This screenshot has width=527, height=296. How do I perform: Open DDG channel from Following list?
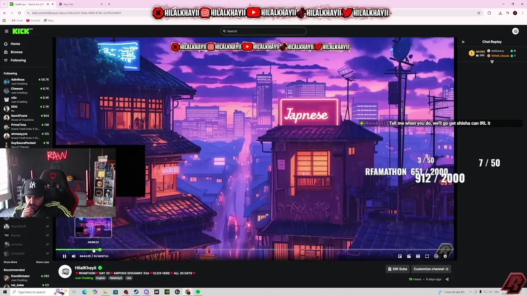pos(26,109)
